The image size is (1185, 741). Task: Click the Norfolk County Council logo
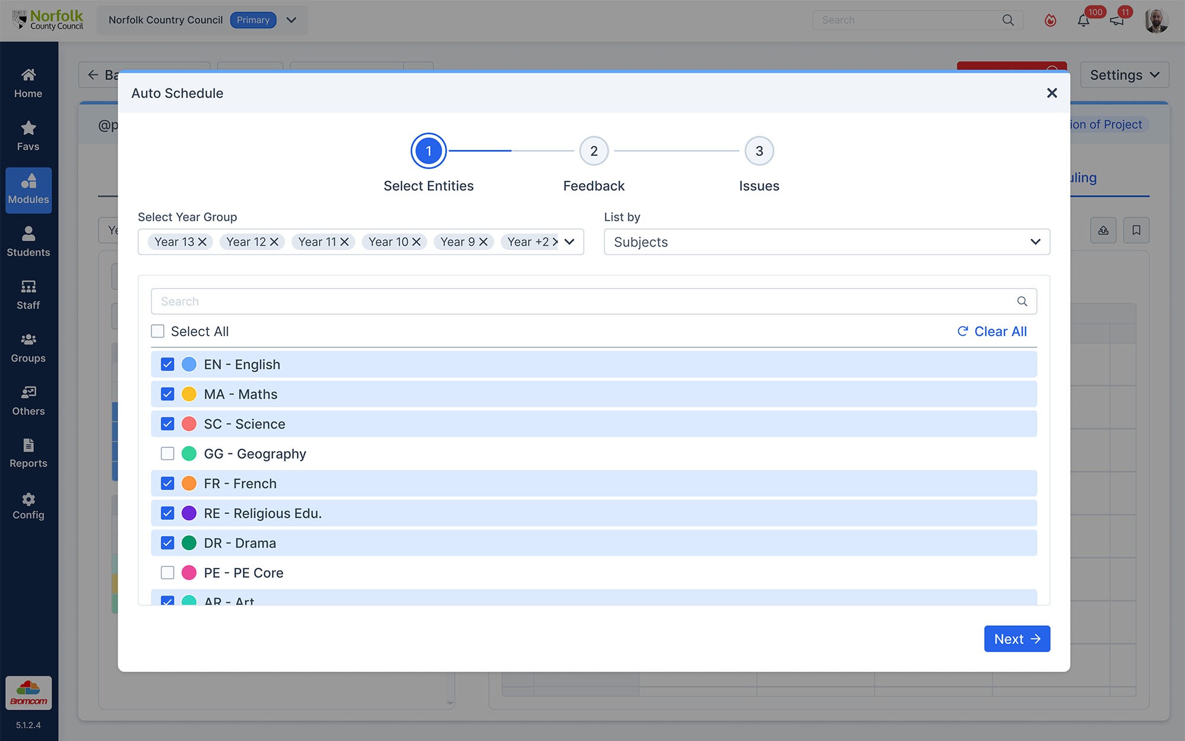(48, 20)
